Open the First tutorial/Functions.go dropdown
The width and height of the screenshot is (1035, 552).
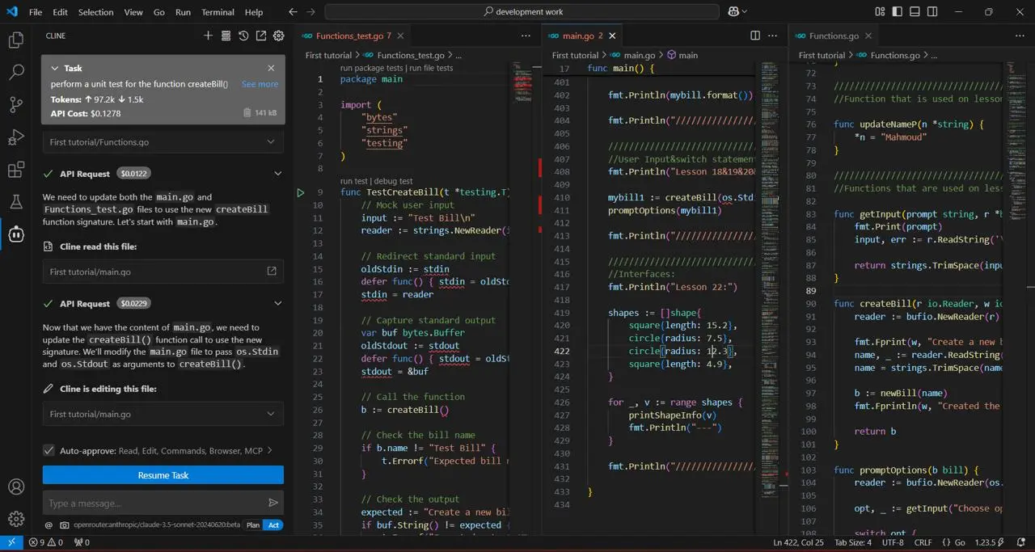[162, 143]
